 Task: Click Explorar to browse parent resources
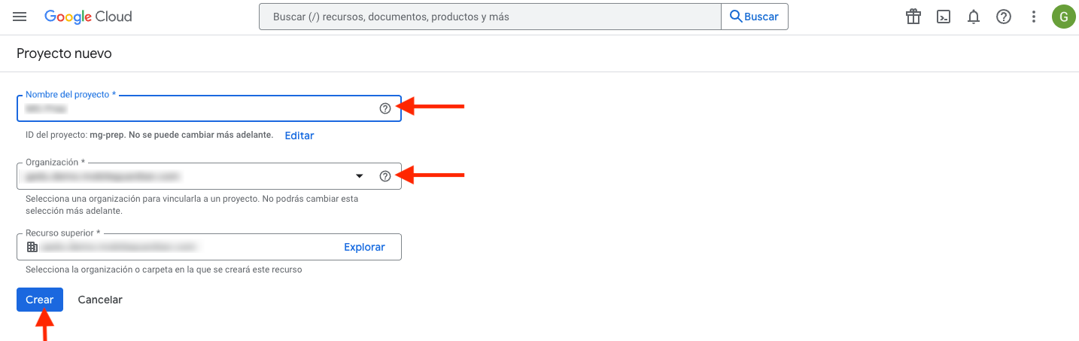point(364,247)
